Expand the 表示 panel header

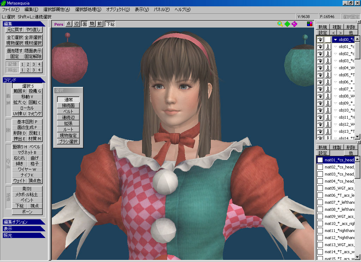click(24, 228)
